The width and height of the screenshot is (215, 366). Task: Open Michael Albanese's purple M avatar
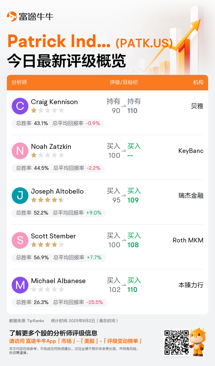tap(20, 285)
